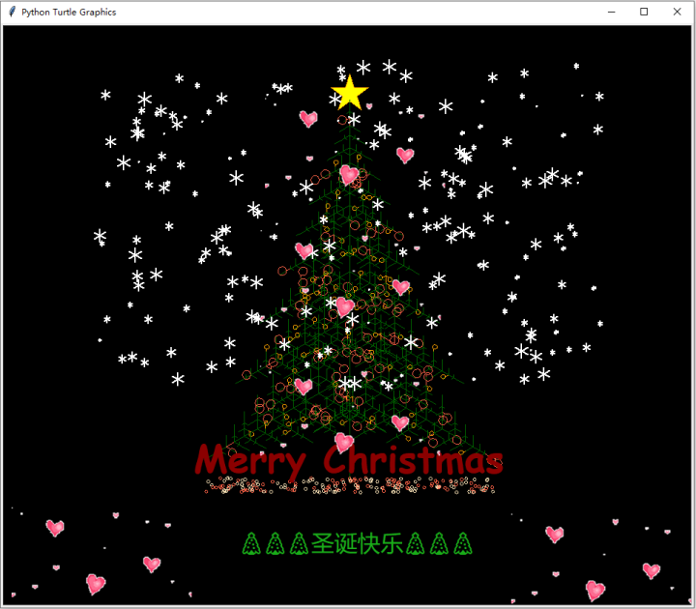Image resolution: width=696 pixels, height=609 pixels.
Task: Close the Python Turtle Graphics window
Action: click(x=677, y=12)
